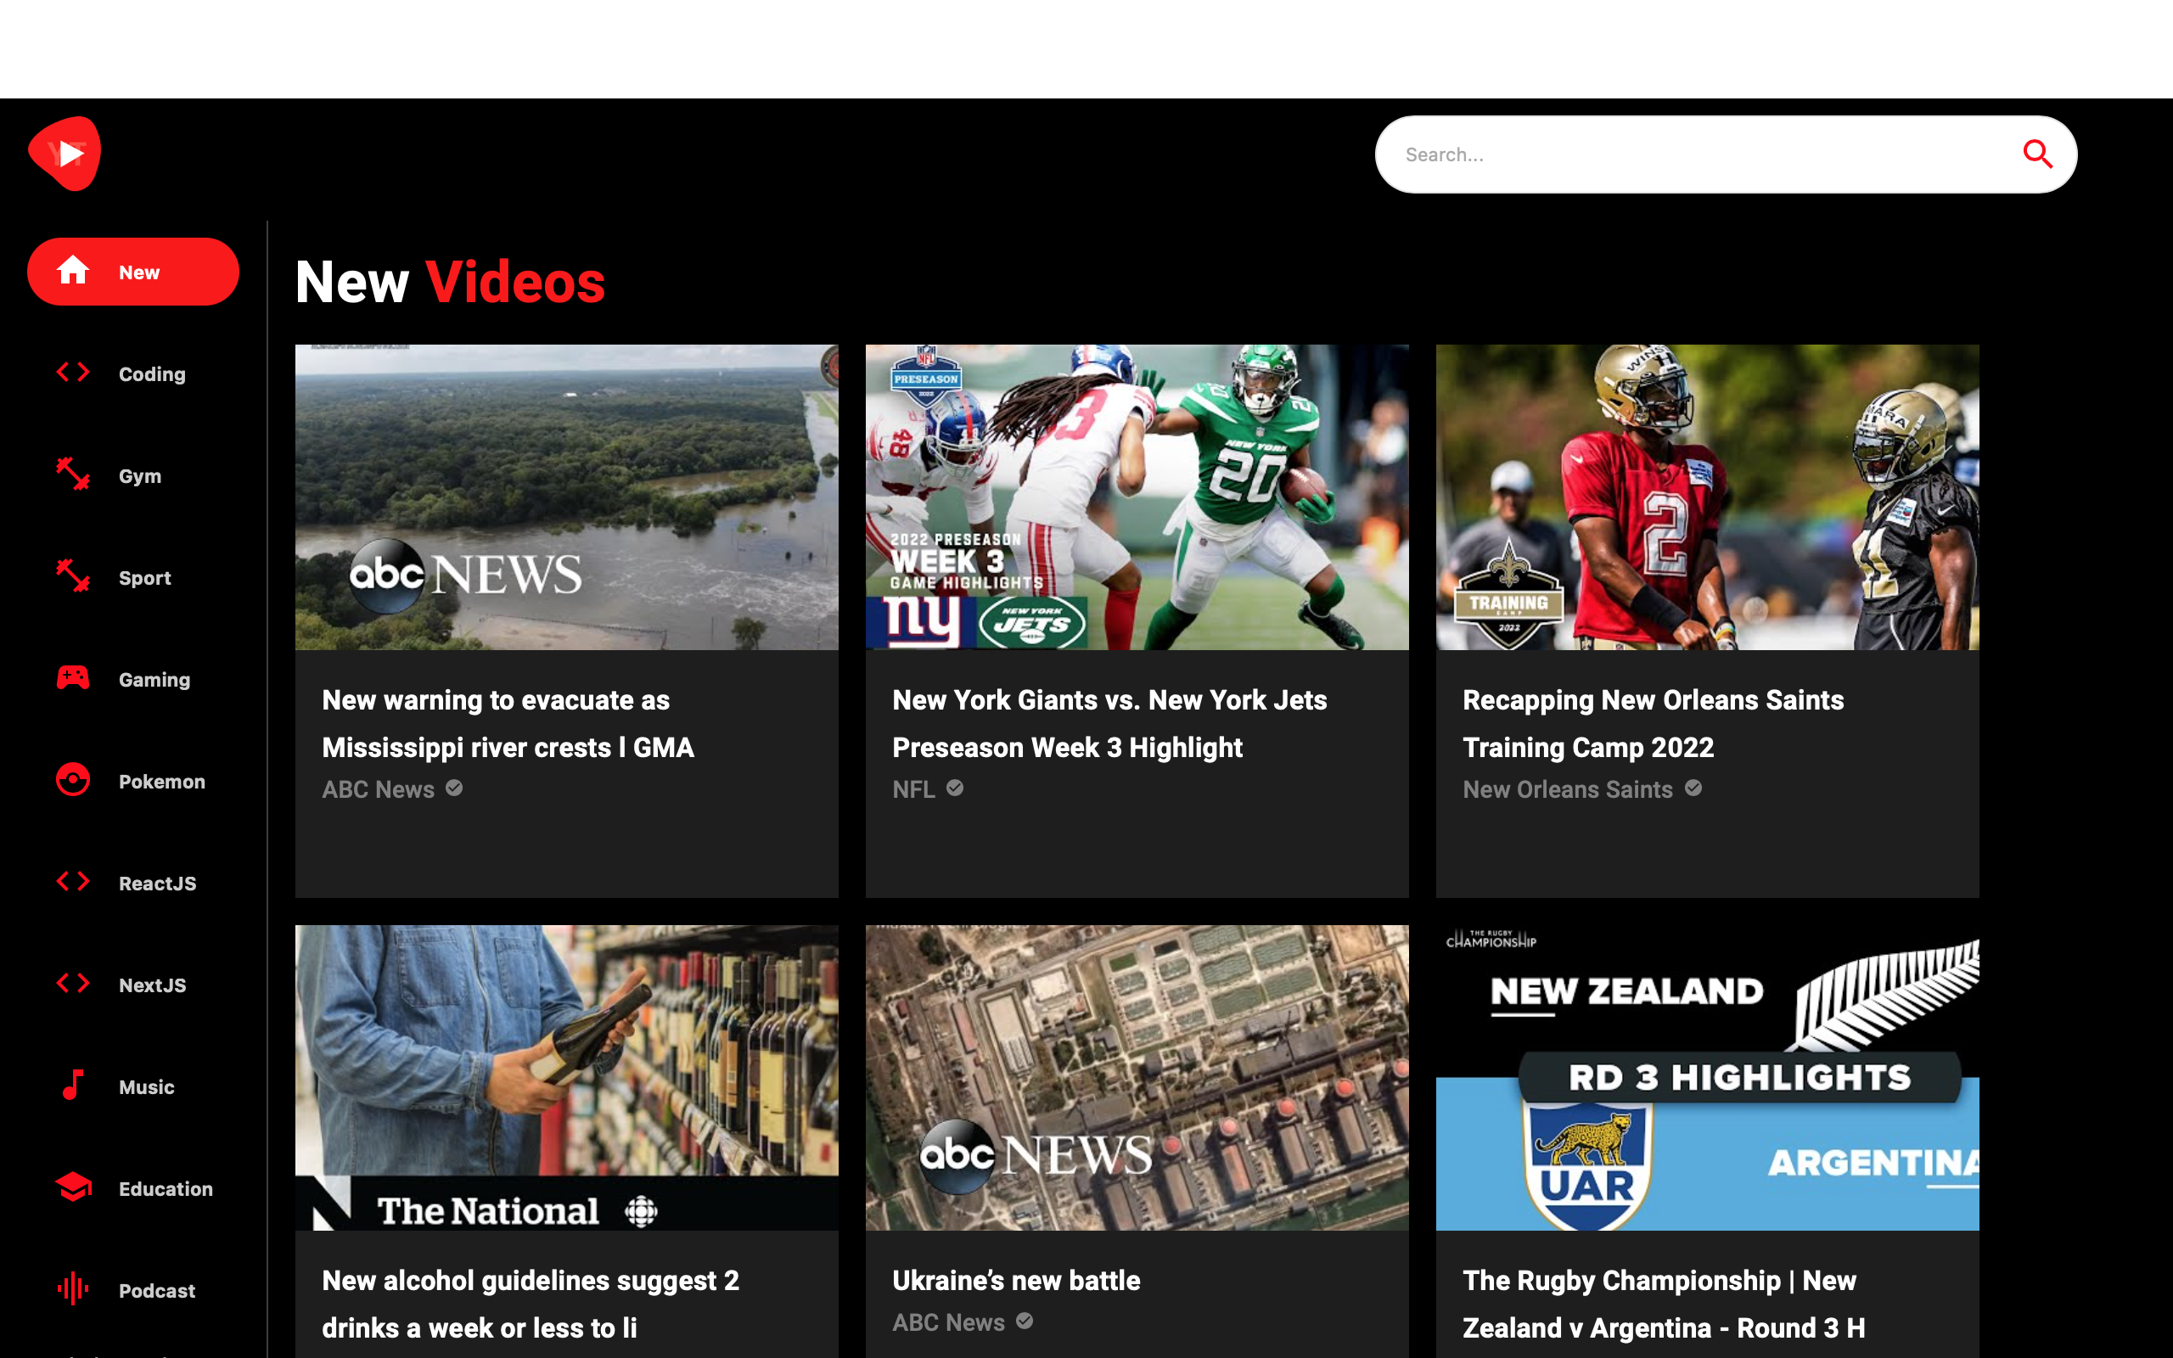The width and height of the screenshot is (2173, 1358).
Task: Visit ABC News channel under Ukraine video
Action: 948,1322
